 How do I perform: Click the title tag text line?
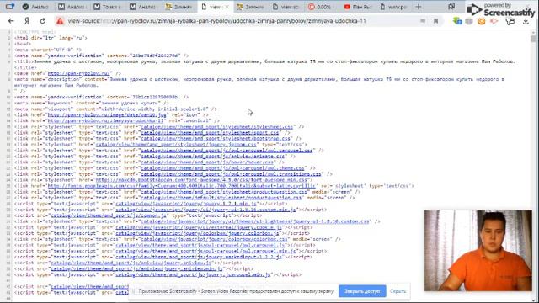point(264,61)
